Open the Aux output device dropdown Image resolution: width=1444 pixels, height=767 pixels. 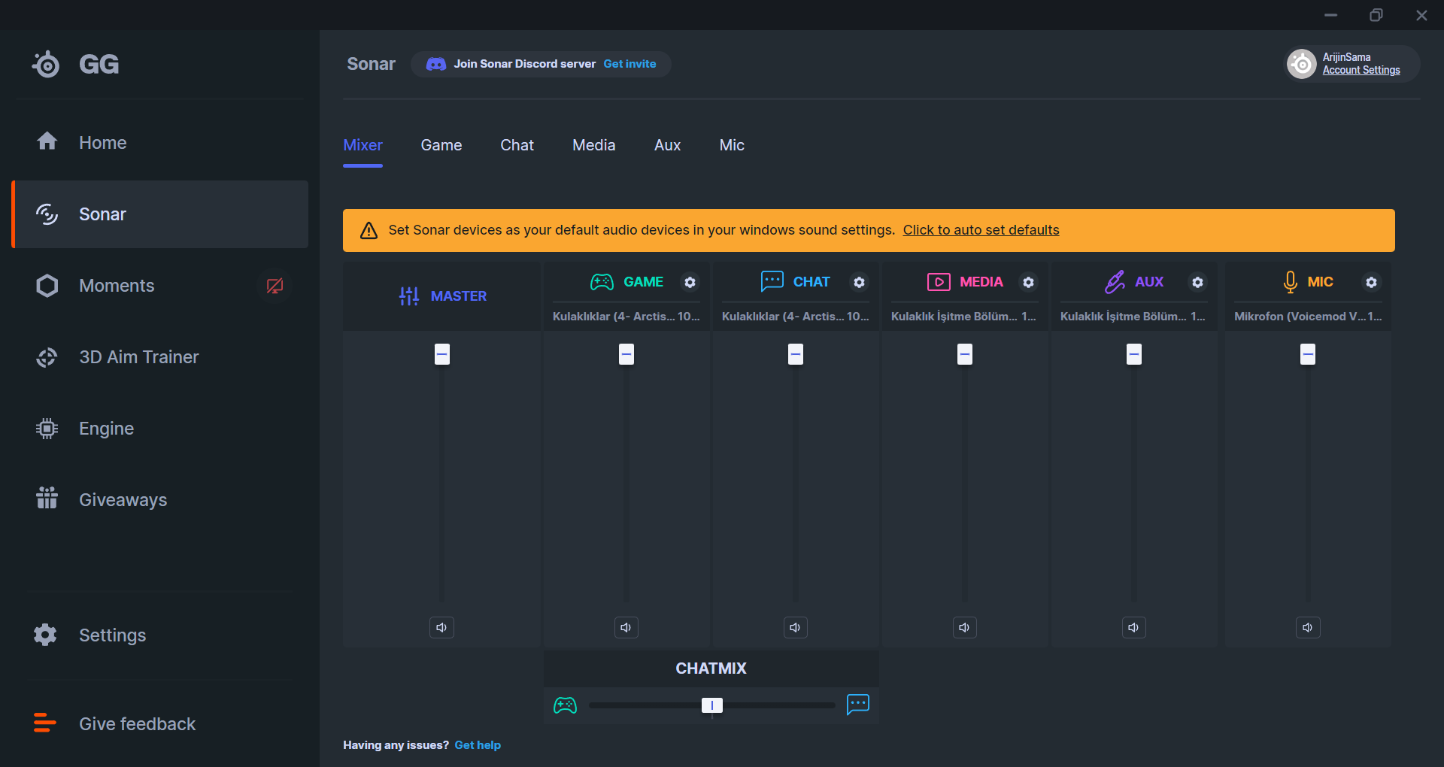click(1133, 317)
